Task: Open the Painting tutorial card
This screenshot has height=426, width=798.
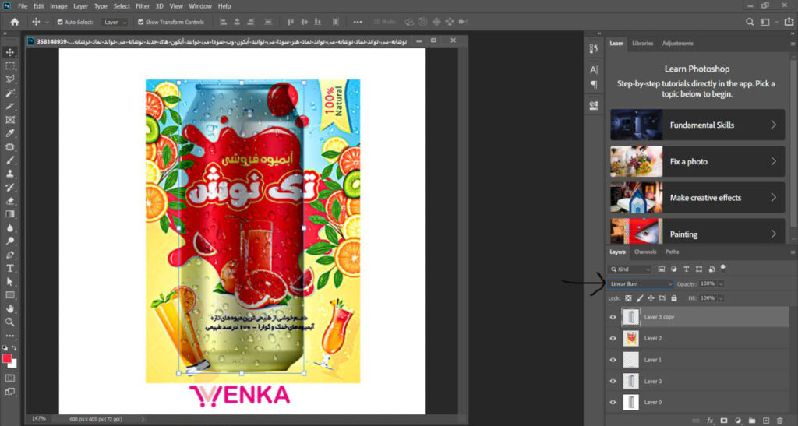Action: point(697,232)
